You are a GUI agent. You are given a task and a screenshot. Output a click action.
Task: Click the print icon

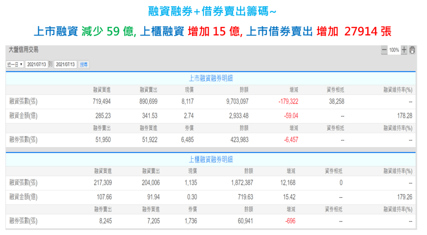tap(412, 50)
